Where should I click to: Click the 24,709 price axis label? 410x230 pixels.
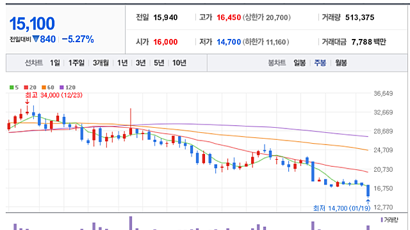pyautogui.click(x=383, y=150)
